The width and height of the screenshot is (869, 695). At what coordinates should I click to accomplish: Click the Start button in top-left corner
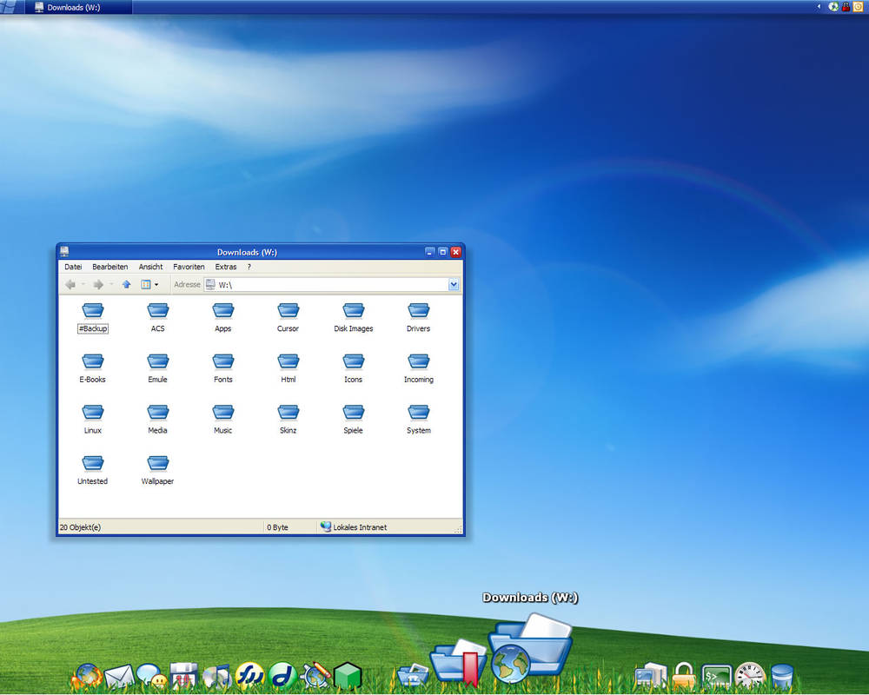[x=10, y=7]
